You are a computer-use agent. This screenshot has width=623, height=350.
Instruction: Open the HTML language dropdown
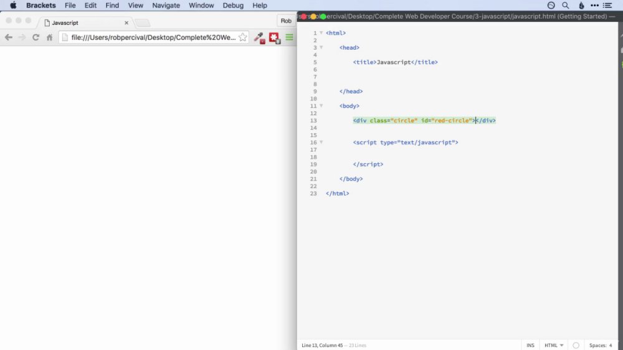coord(554,345)
